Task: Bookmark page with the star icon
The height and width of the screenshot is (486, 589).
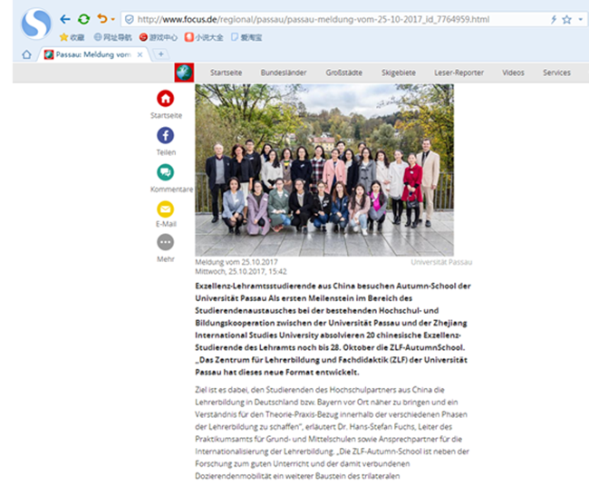Action: coord(567,20)
